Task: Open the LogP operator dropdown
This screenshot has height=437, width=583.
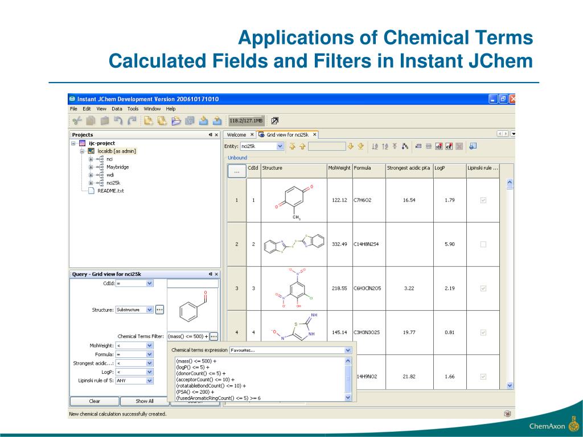Action: tap(150, 372)
